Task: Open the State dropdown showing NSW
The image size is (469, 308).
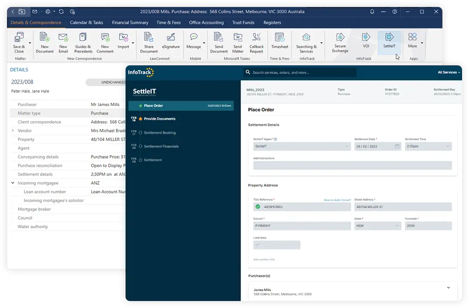Action: coord(377,226)
